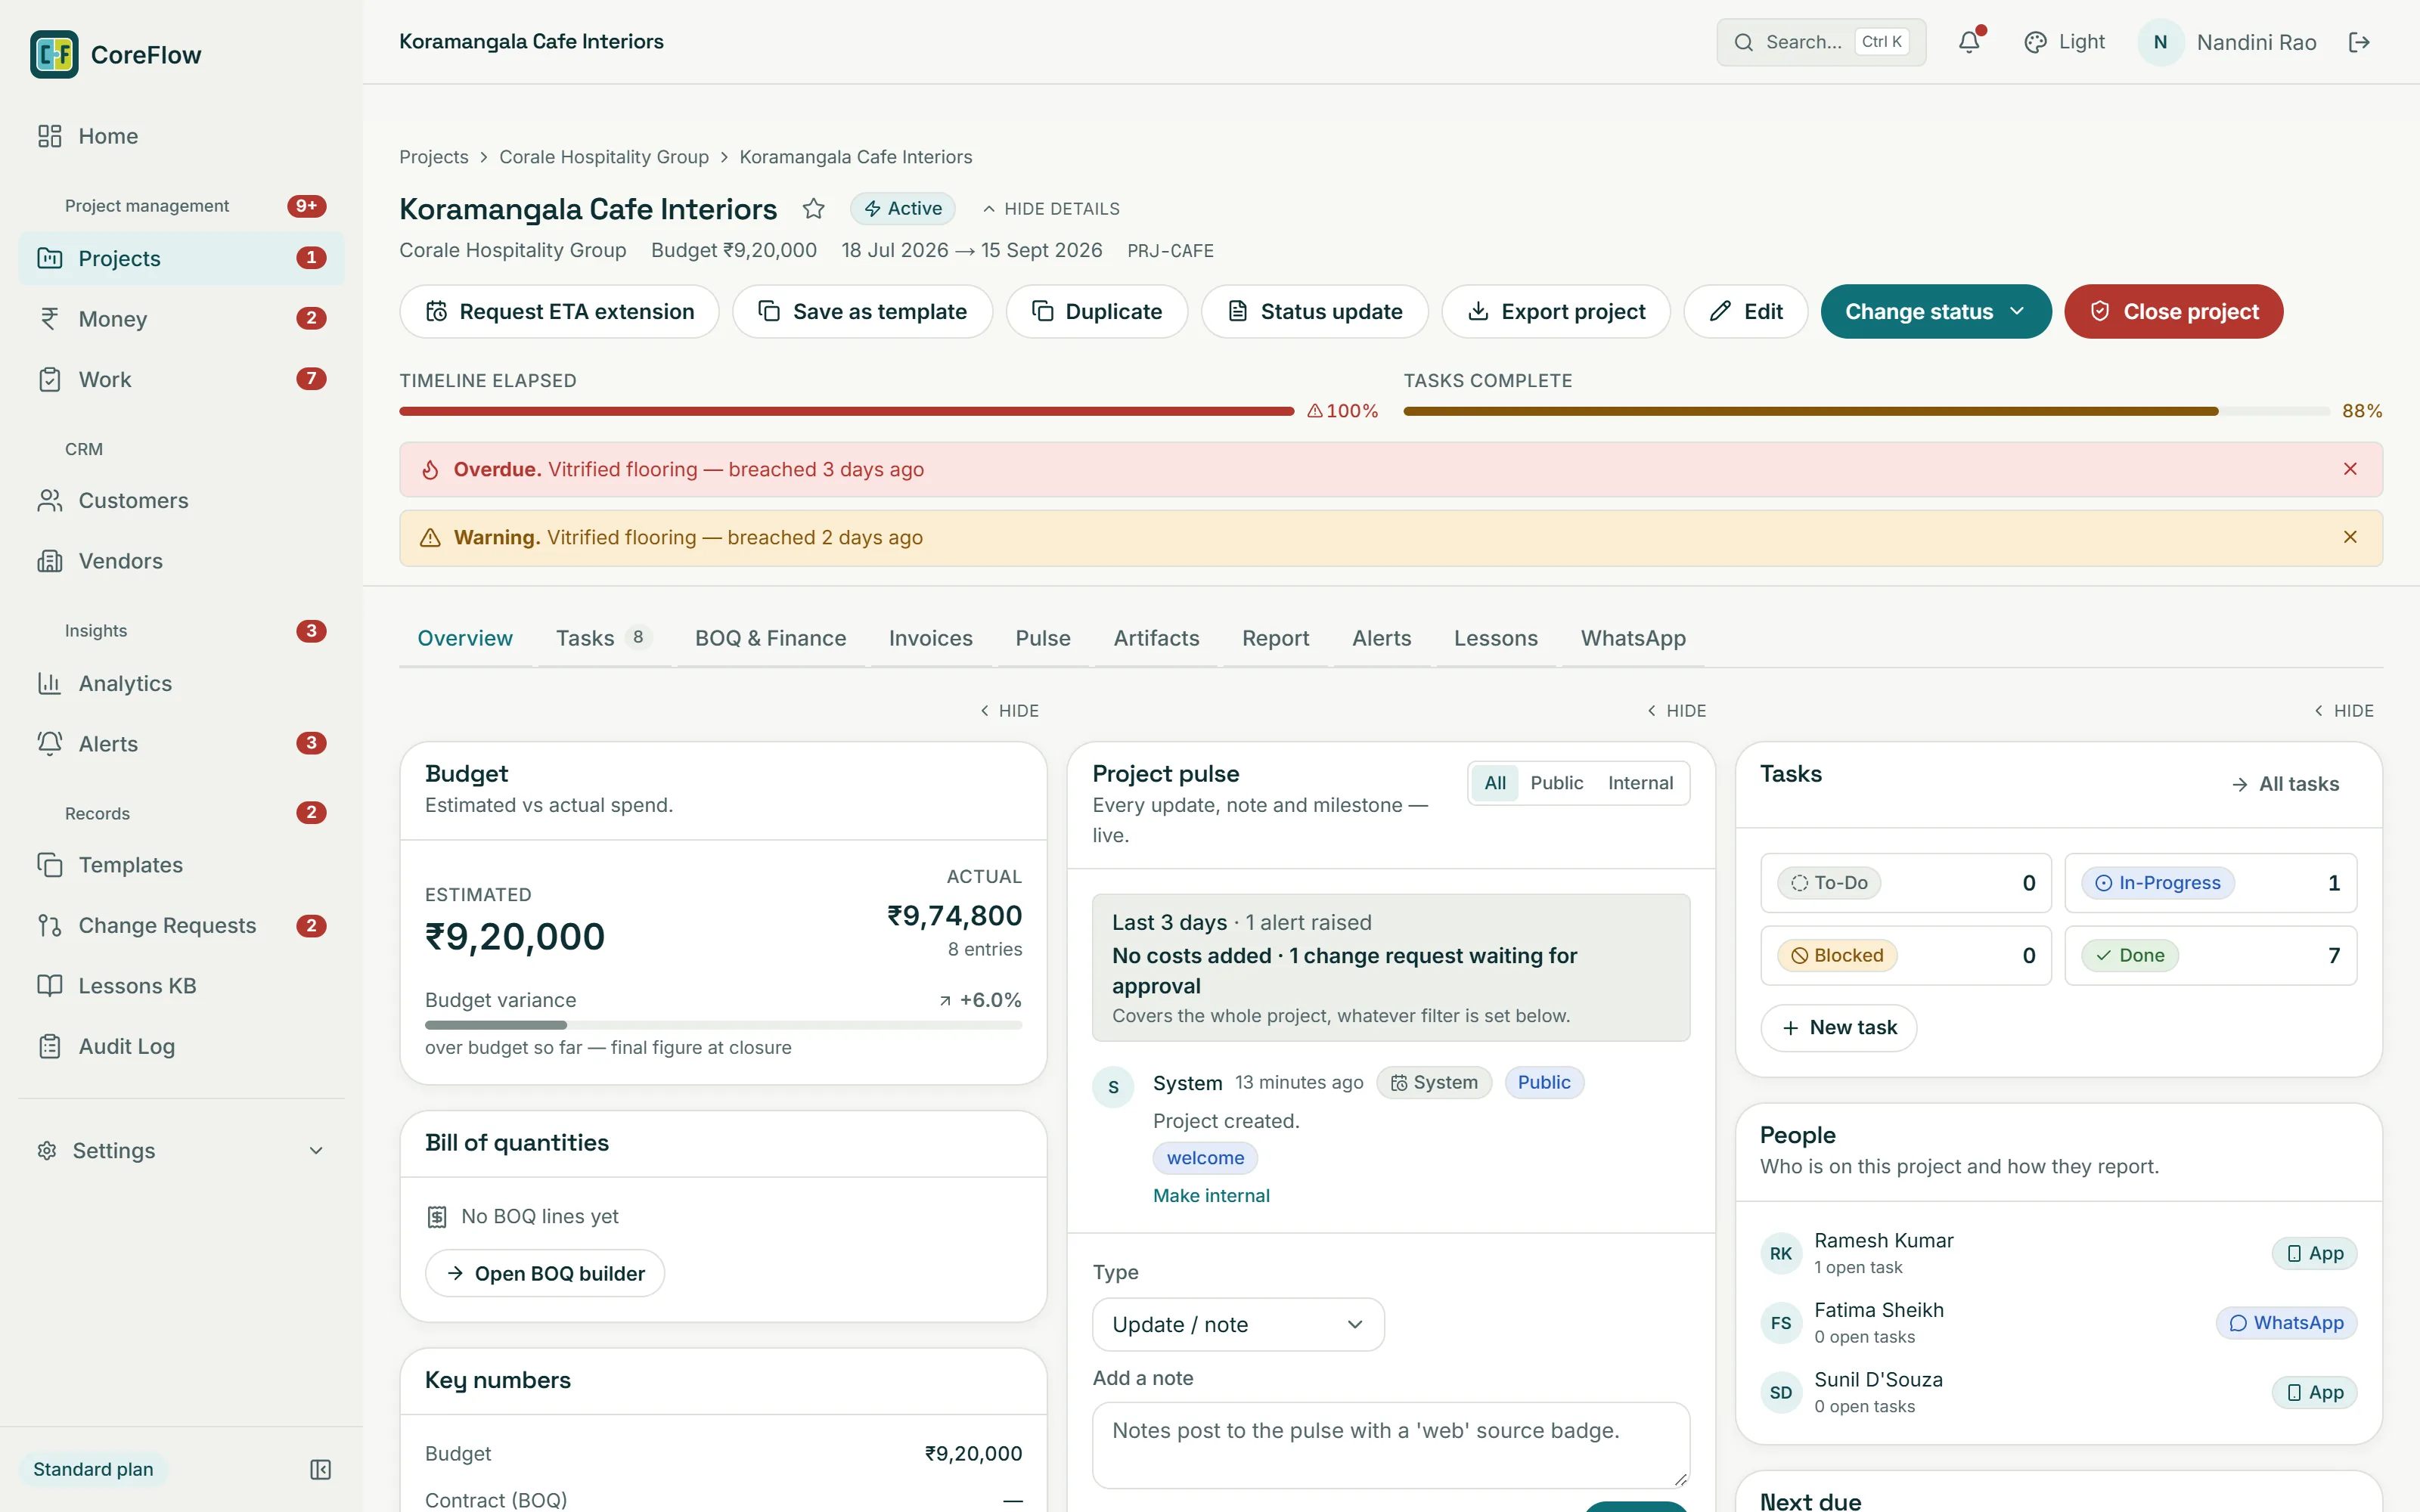Screen dimensions: 2420x1512
Task: Click the Make internal link
Action: [x=1211, y=1195]
